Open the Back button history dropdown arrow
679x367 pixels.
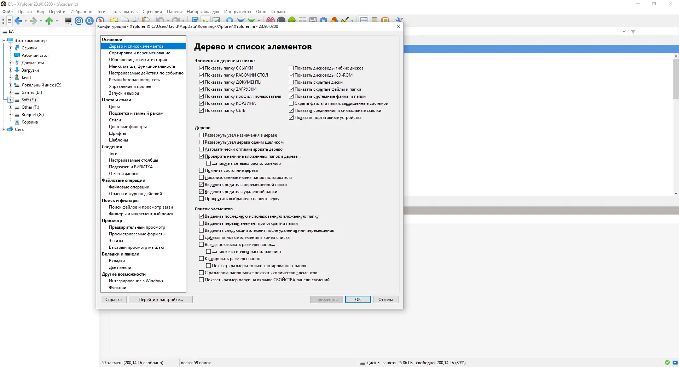(x=25, y=21)
